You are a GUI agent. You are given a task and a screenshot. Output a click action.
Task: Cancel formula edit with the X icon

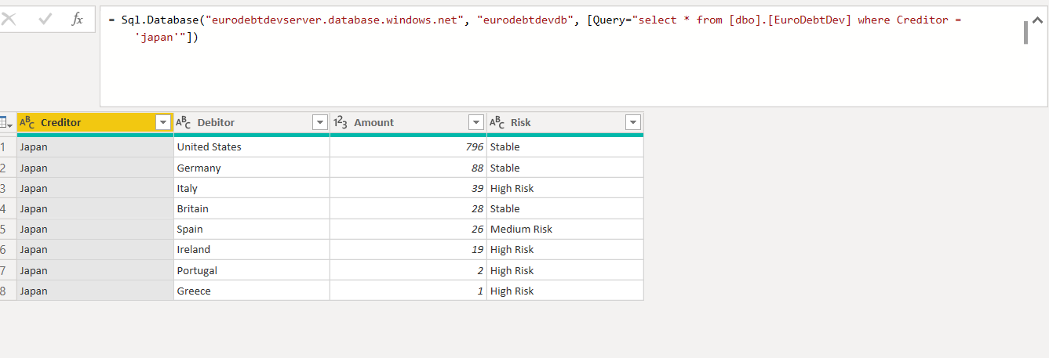pos(9,20)
